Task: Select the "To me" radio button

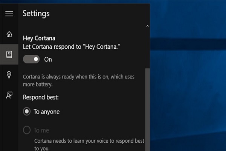Action: tap(27, 130)
